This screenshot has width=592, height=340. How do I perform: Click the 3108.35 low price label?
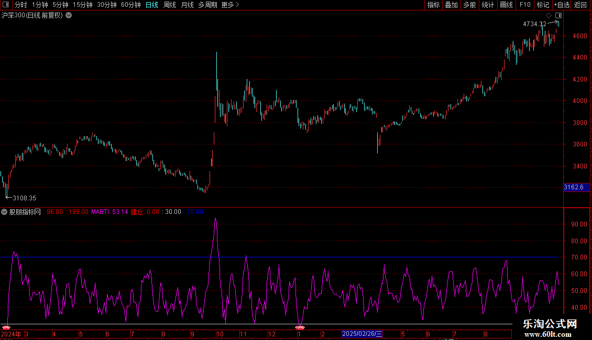(24, 198)
